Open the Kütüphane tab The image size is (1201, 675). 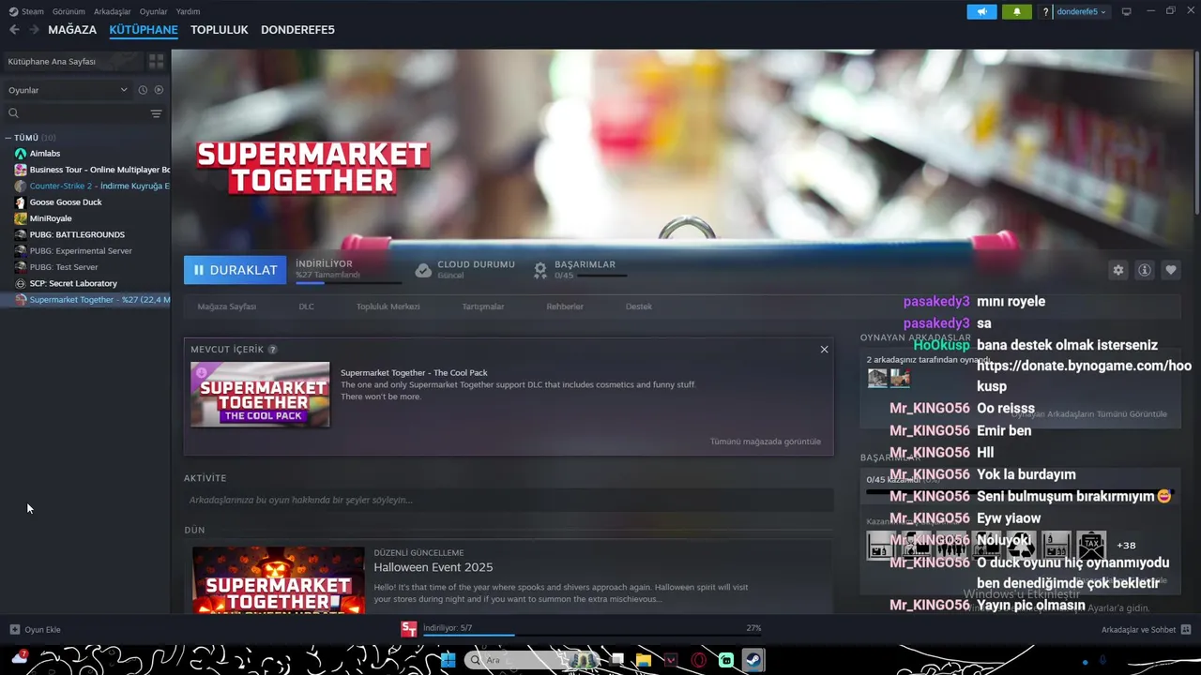pyautogui.click(x=144, y=30)
